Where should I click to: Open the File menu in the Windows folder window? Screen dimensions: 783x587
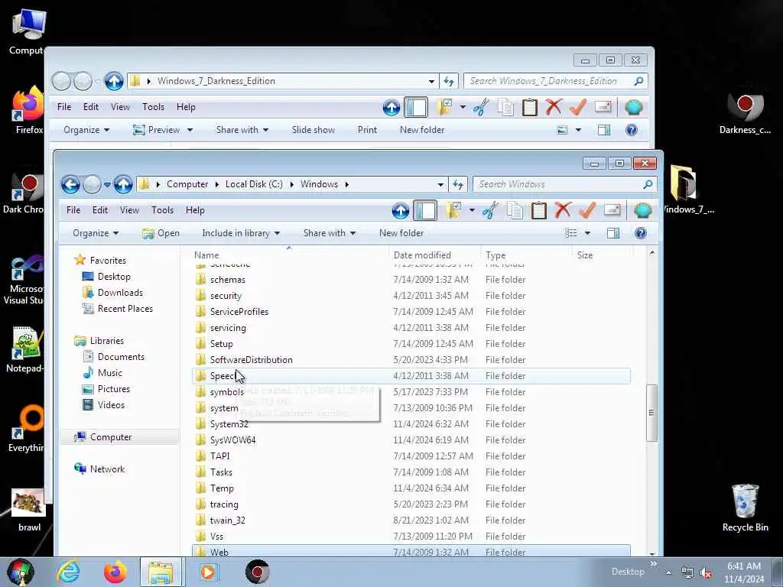(73, 210)
